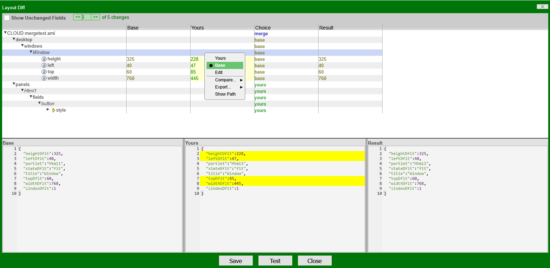The width and height of the screenshot is (550, 268).
Task: Open the Compare submenu
Action: coord(225,80)
